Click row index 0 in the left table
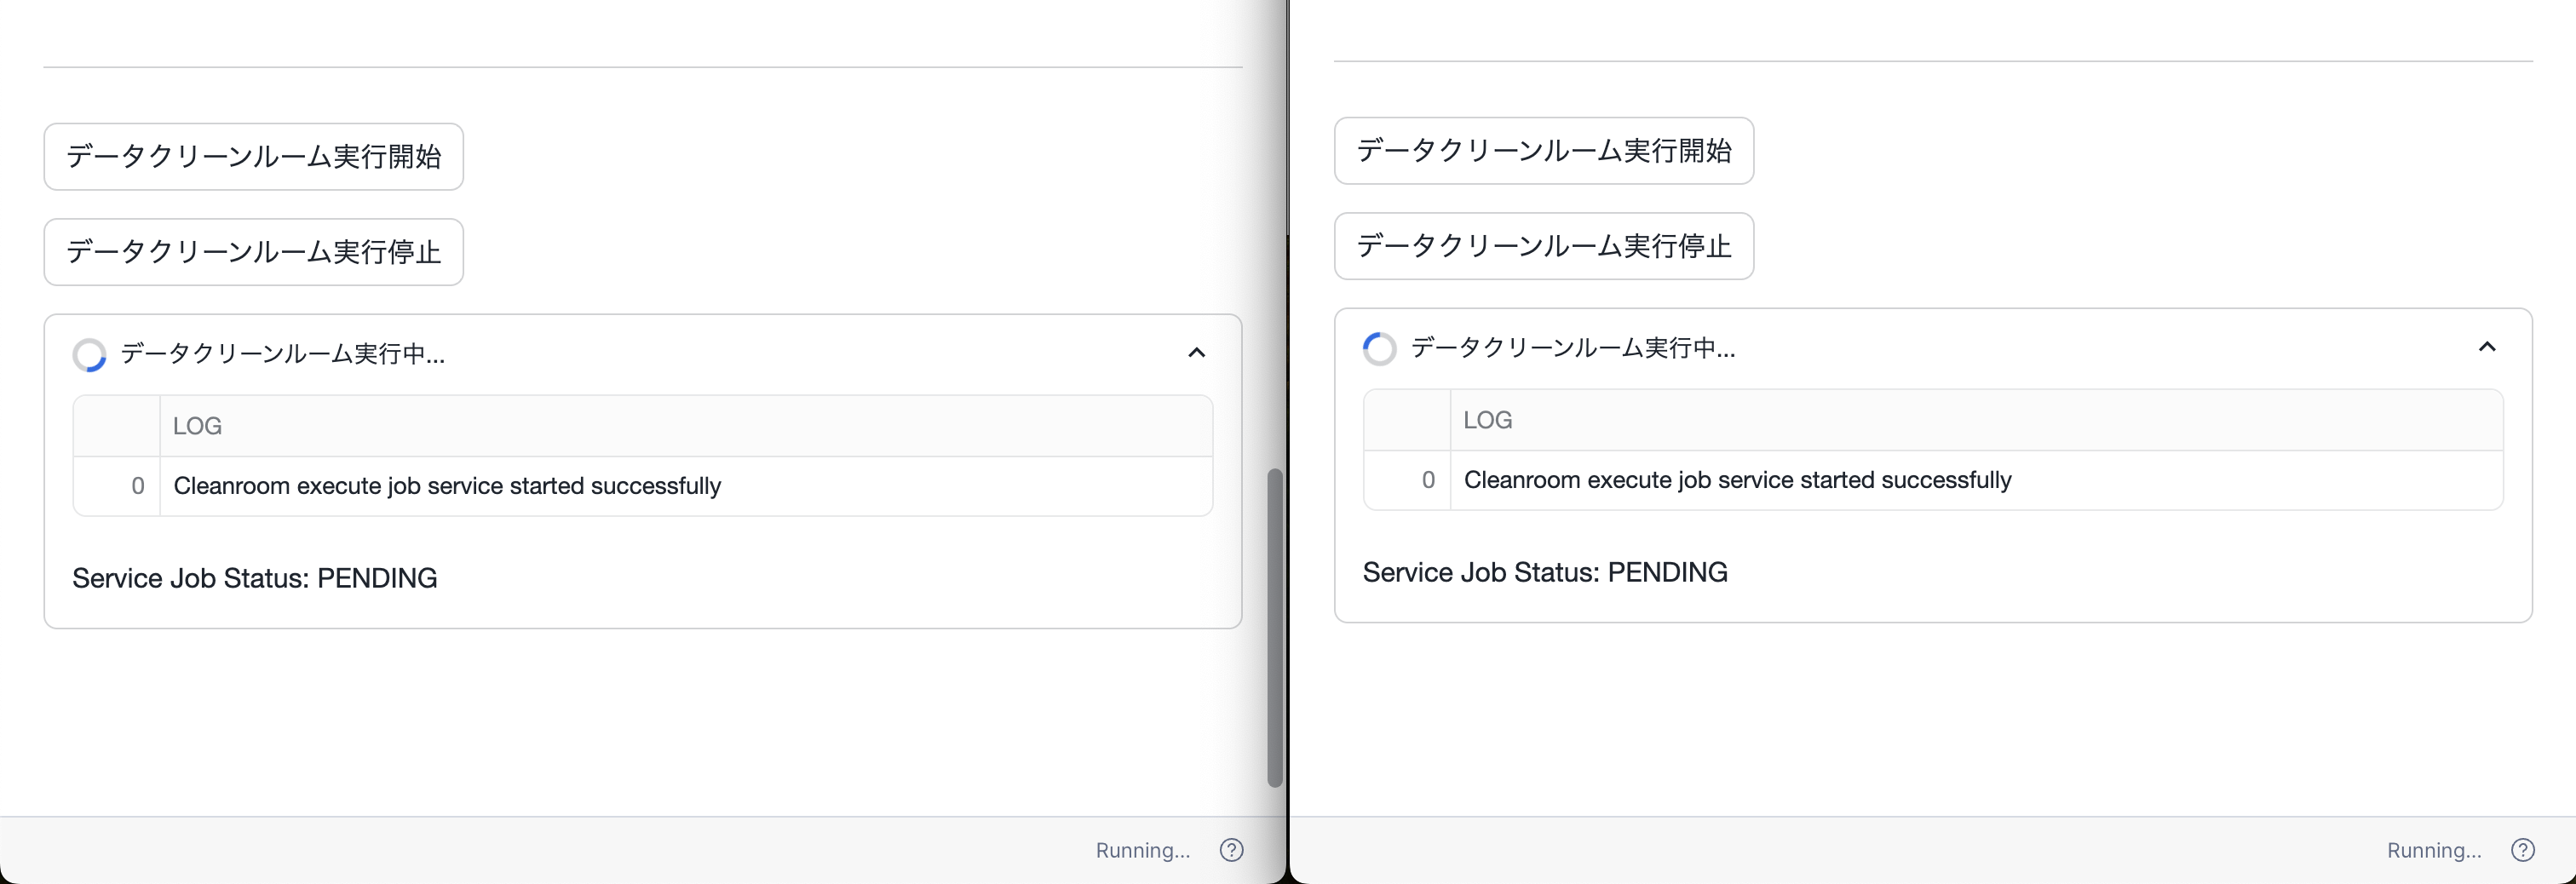Image resolution: width=2576 pixels, height=884 pixels. click(137, 486)
